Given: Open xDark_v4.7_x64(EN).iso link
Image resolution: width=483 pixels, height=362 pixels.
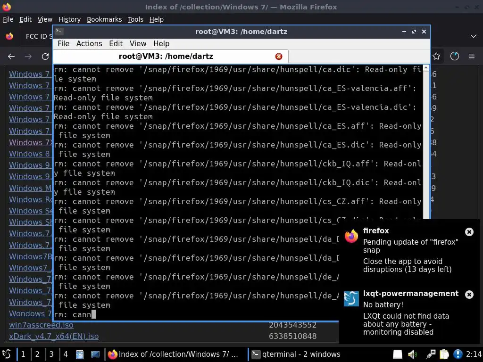Looking at the screenshot, I should pyautogui.click(x=54, y=337).
